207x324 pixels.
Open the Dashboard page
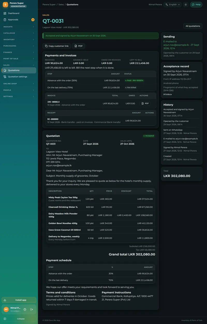click(x=19, y=13)
